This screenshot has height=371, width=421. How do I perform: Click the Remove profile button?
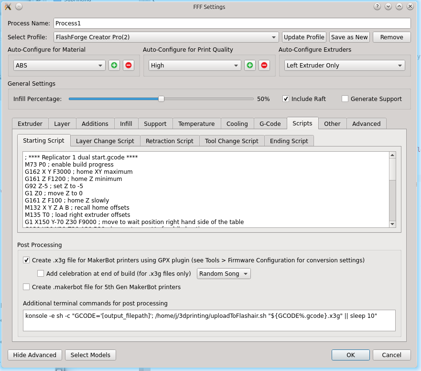pyautogui.click(x=392, y=37)
